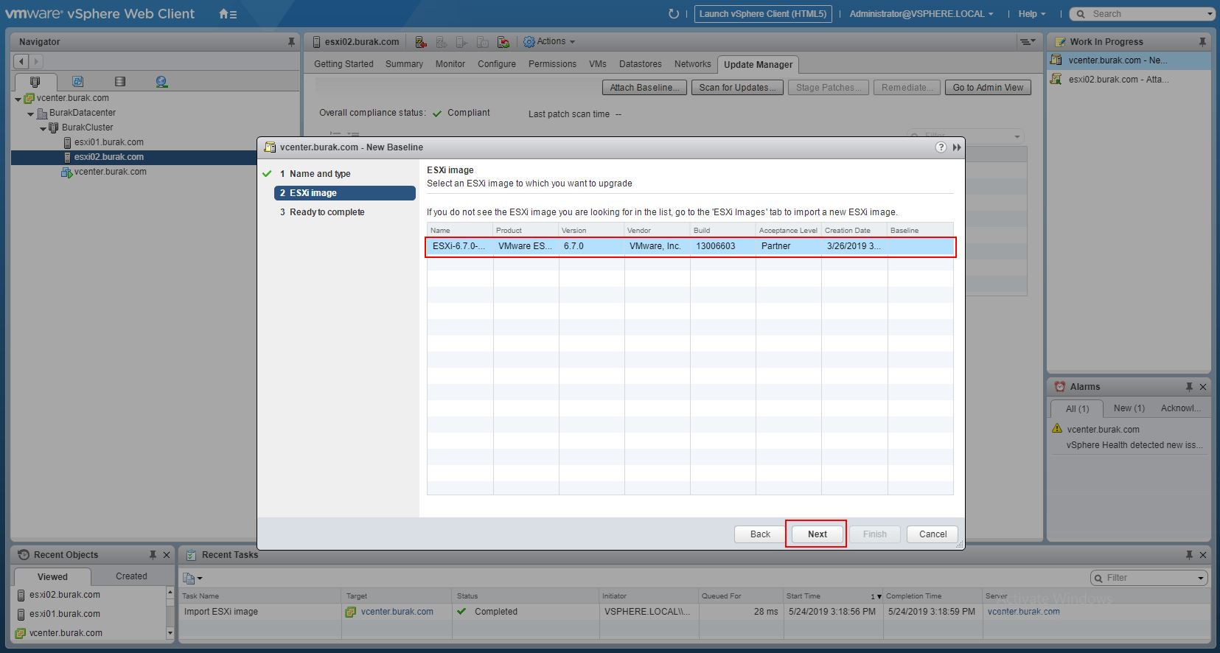
Task: Cancel the New Baseline wizard
Action: pyautogui.click(x=933, y=534)
